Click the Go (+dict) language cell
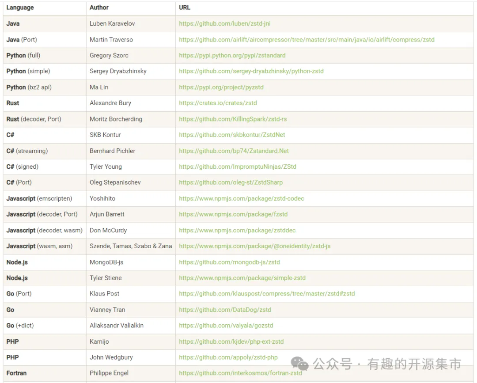 45,326
